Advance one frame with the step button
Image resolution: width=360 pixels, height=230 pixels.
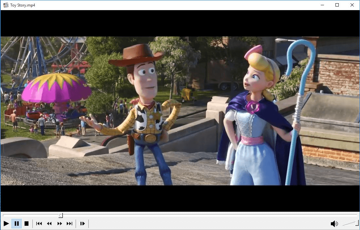coord(82,223)
